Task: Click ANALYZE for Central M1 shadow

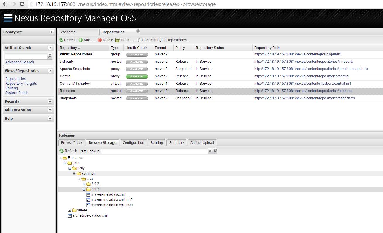Action: [137, 84]
